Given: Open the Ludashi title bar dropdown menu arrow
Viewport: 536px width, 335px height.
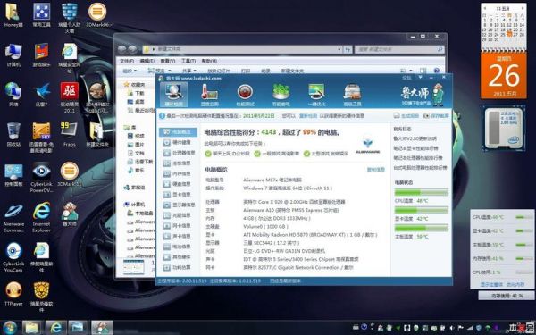Looking at the screenshot, I should coord(420,78).
